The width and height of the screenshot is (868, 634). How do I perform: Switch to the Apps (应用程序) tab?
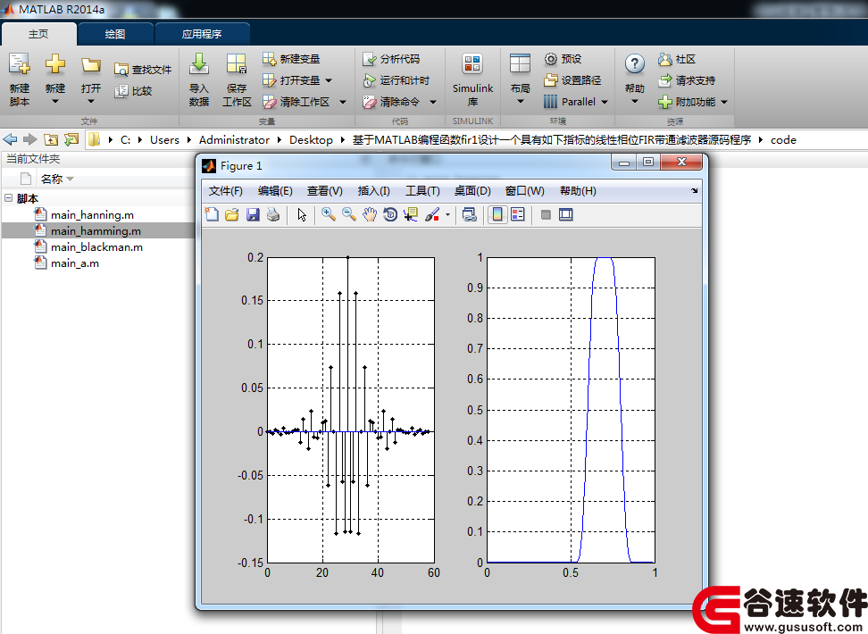pos(202,34)
